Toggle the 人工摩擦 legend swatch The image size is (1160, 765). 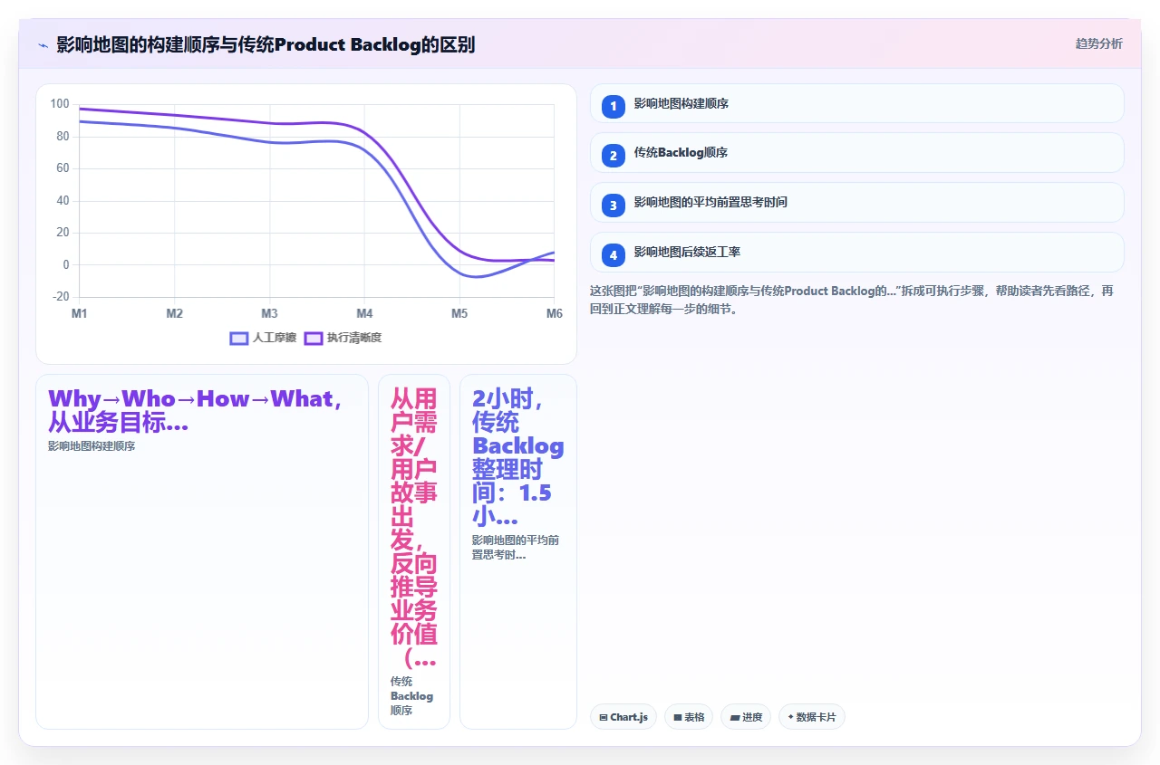[239, 338]
